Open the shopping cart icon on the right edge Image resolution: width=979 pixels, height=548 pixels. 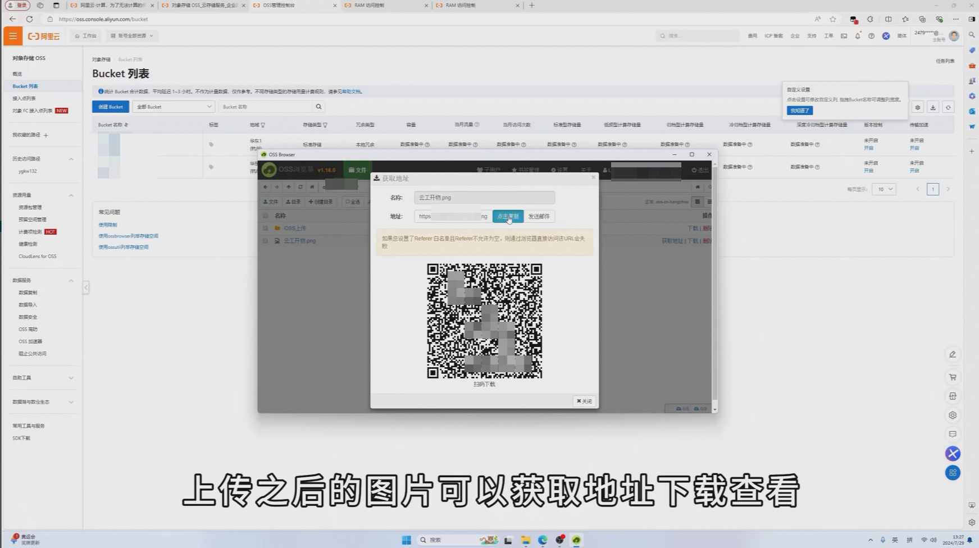[x=953, y=377]
